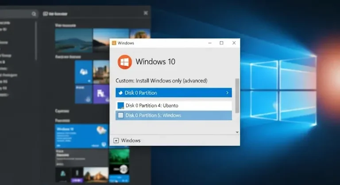Click the purple tile in background window

[101, 94]
